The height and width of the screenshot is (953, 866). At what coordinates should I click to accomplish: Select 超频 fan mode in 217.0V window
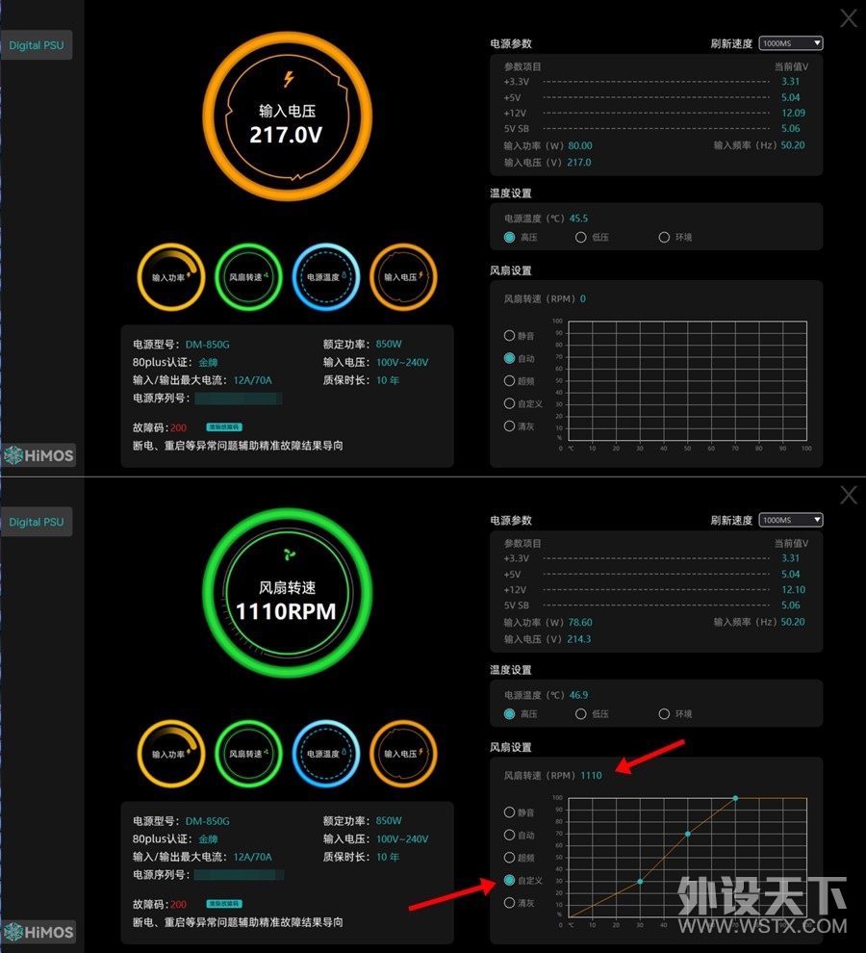coord(509,380)
